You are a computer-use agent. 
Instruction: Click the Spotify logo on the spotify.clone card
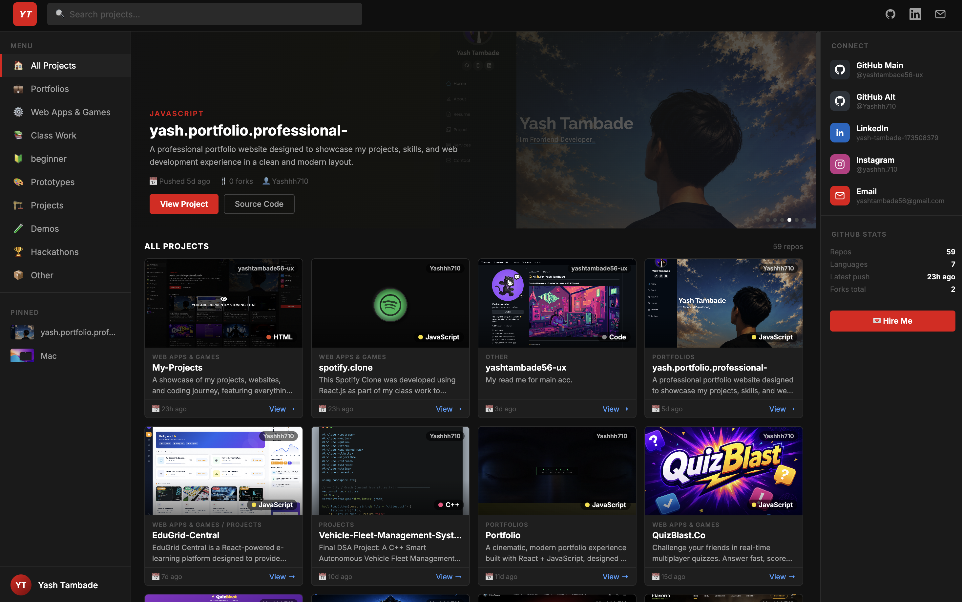(390, 305)
